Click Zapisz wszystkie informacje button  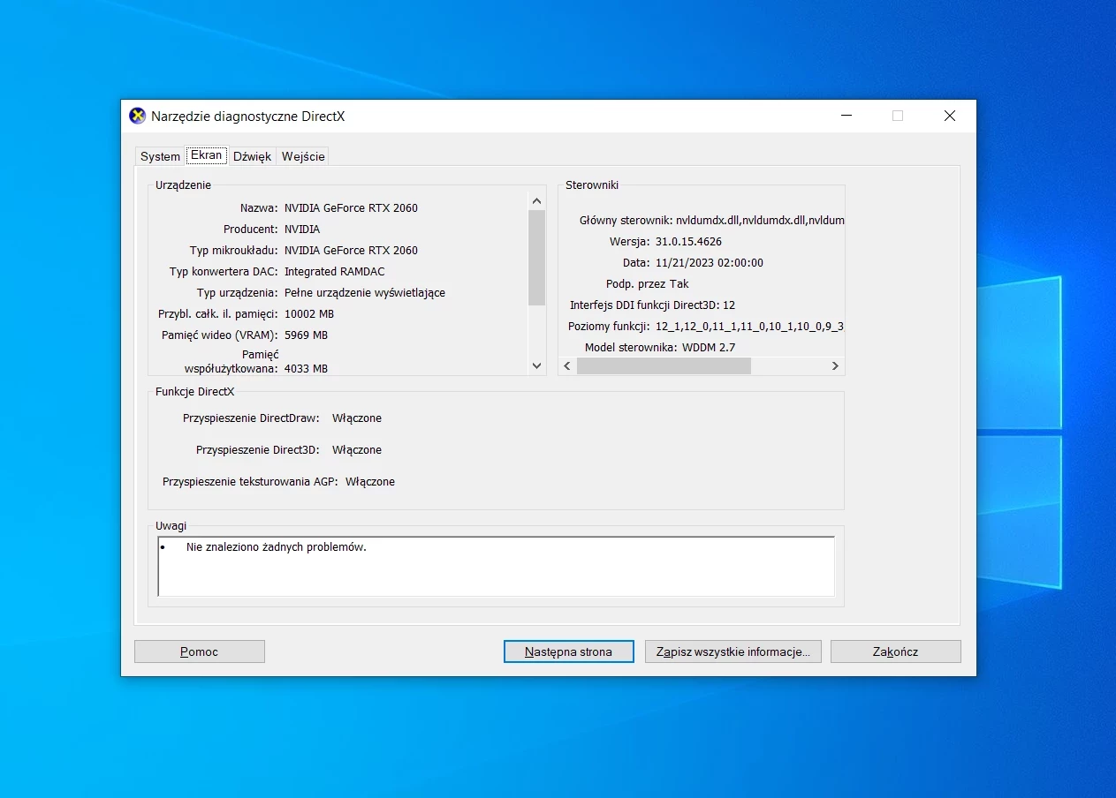(733, 651)
